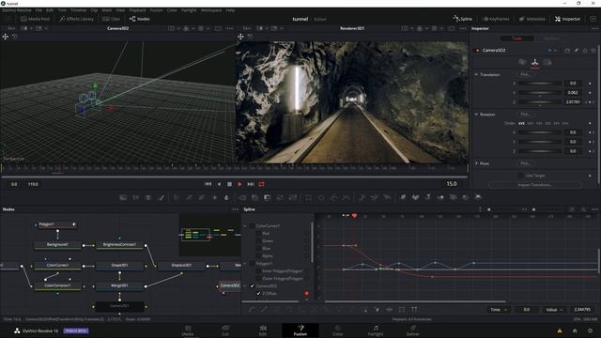The width and height of the screenshot is (601, 338).
Task: Add a Paint node from the toolbar
Action: pos(161,197)
